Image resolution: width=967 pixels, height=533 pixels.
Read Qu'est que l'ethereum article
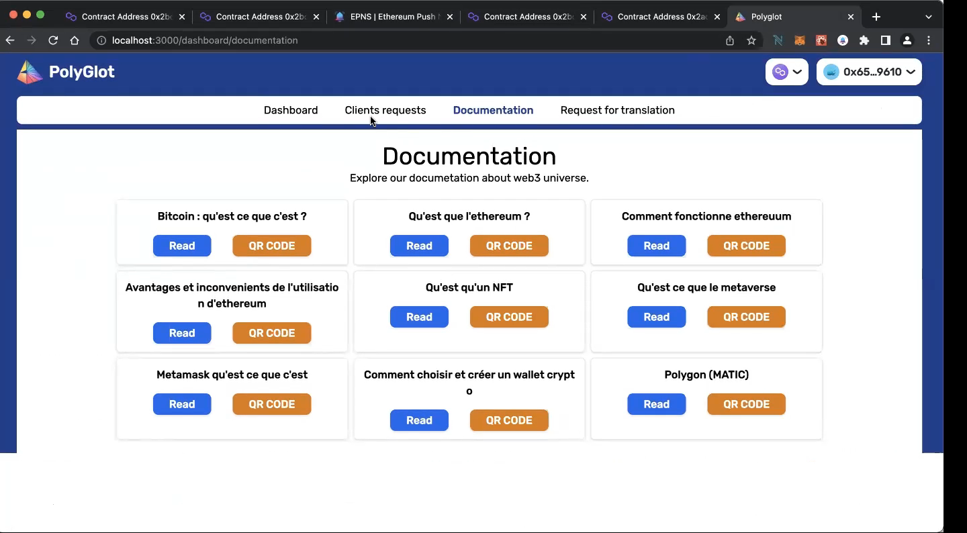click(419, 246)
